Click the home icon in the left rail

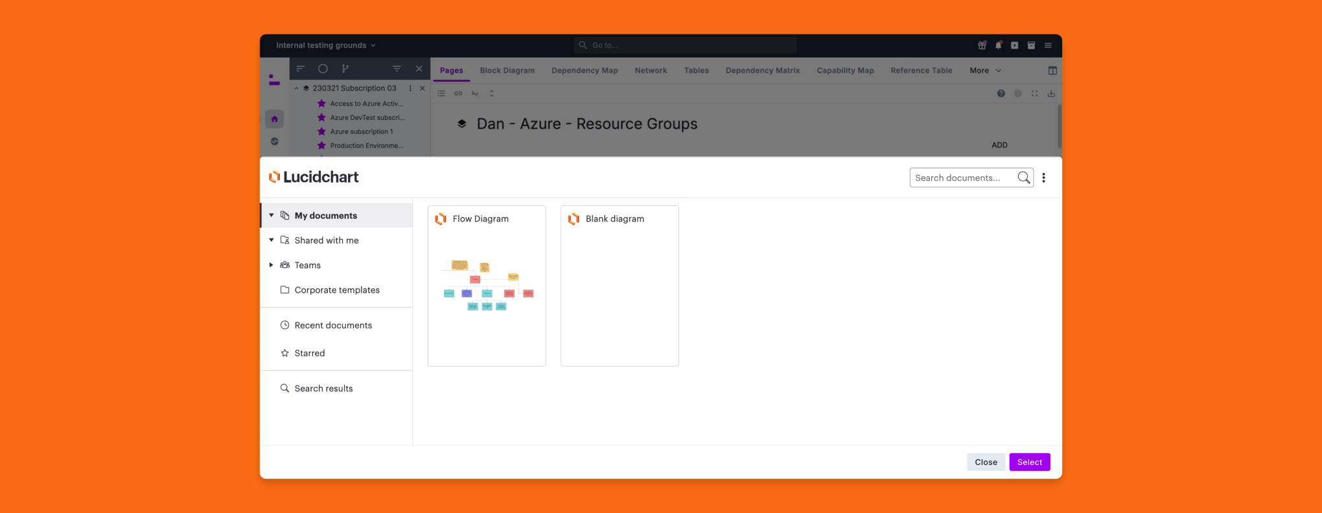(x=275, y=119)
